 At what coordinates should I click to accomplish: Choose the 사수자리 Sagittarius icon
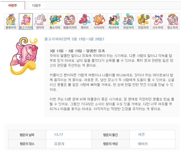point(158,21)
